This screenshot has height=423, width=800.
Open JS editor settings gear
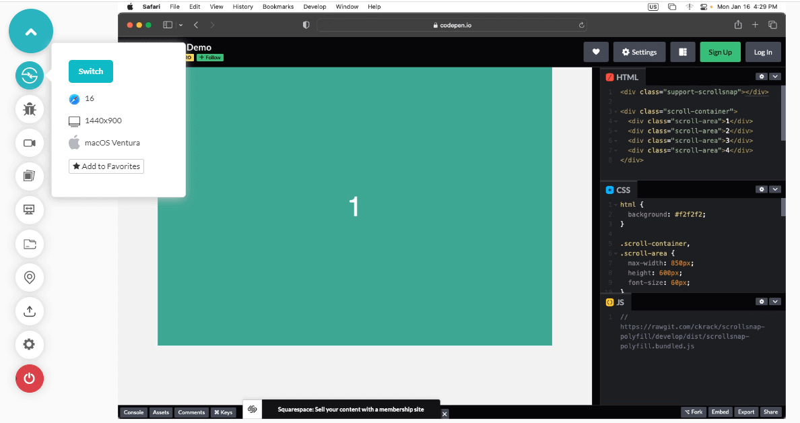click(762, 302)
